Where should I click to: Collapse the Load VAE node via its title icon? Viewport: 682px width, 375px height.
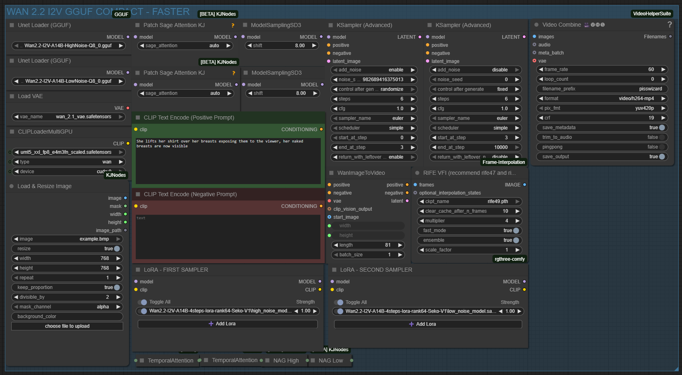[x=12, y=96]
